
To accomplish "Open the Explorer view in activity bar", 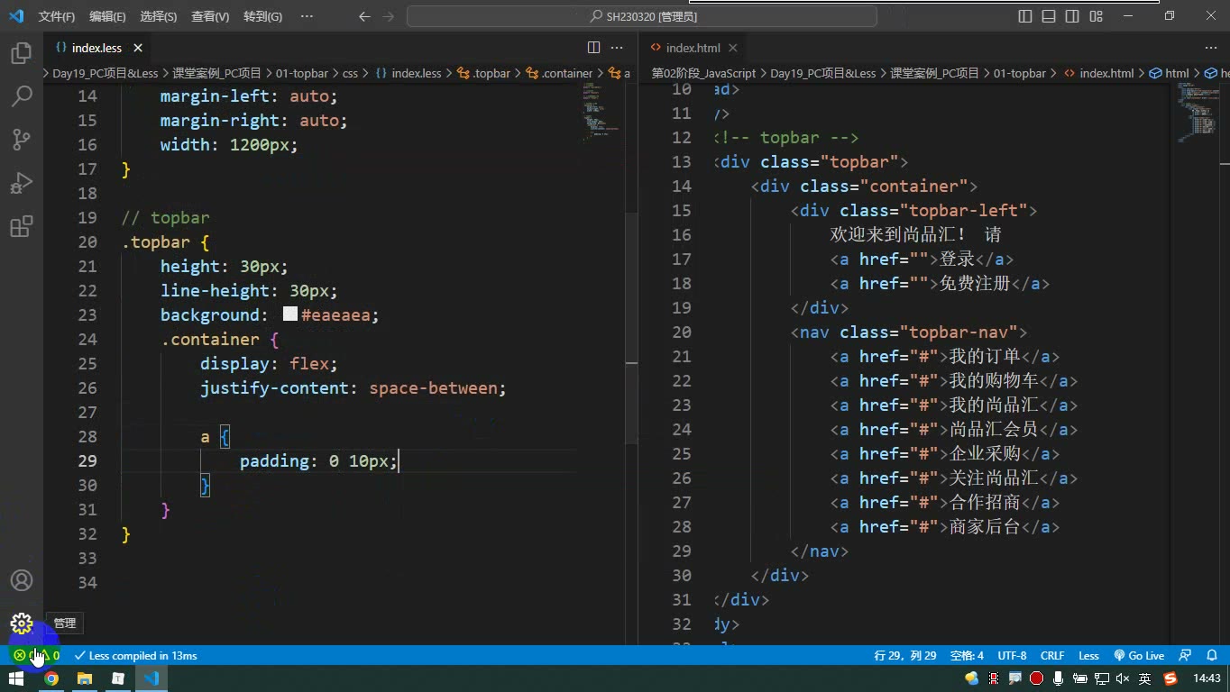I will 22,53.
